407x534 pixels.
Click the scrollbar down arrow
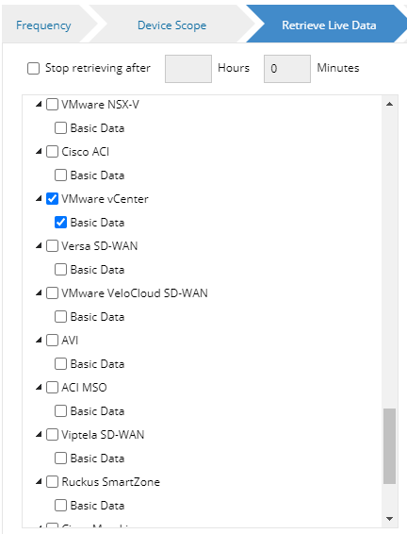(390, 519)
